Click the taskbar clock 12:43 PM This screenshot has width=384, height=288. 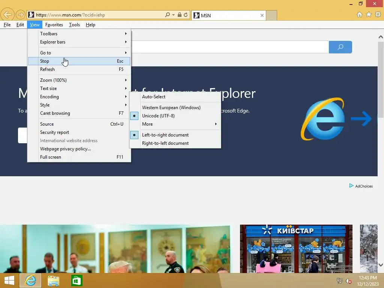pos(368,278)
